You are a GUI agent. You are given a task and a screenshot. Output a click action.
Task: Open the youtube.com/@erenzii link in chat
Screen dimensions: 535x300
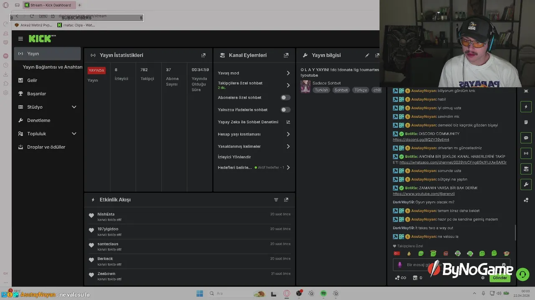pos(423,194)
